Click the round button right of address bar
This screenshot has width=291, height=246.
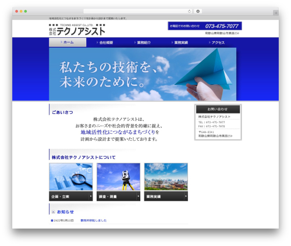198,11
